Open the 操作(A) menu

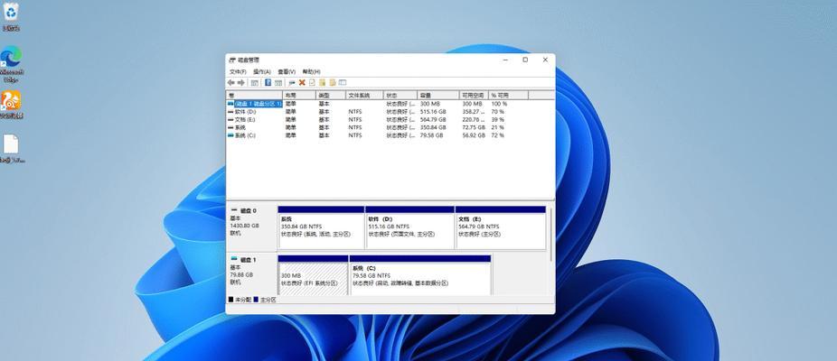coord(262,71)
